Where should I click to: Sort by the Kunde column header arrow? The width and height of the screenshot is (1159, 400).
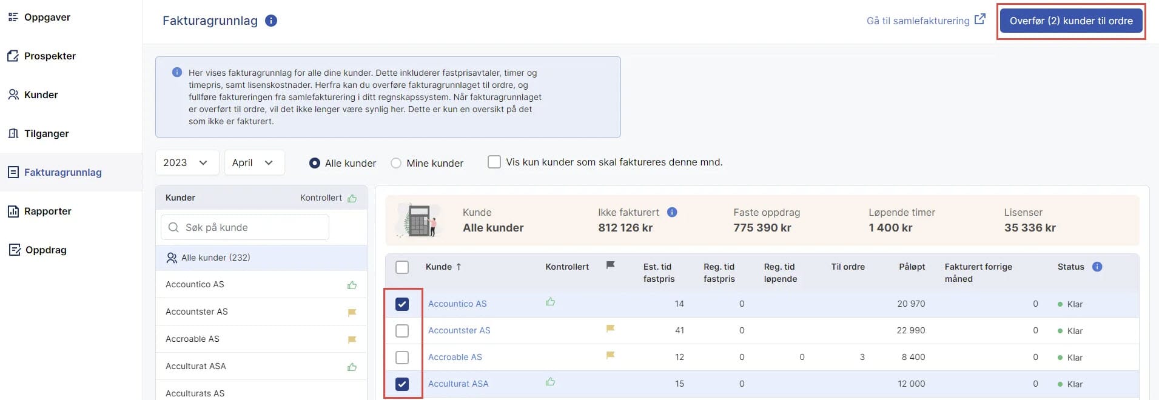[459, 267]
